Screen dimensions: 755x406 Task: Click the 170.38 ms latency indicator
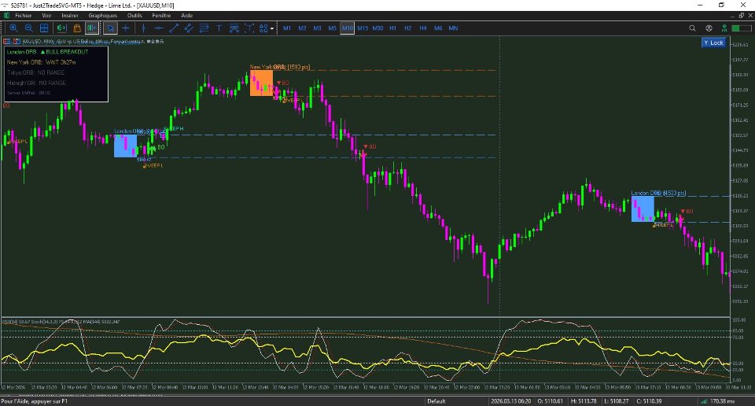pos(722,401)
